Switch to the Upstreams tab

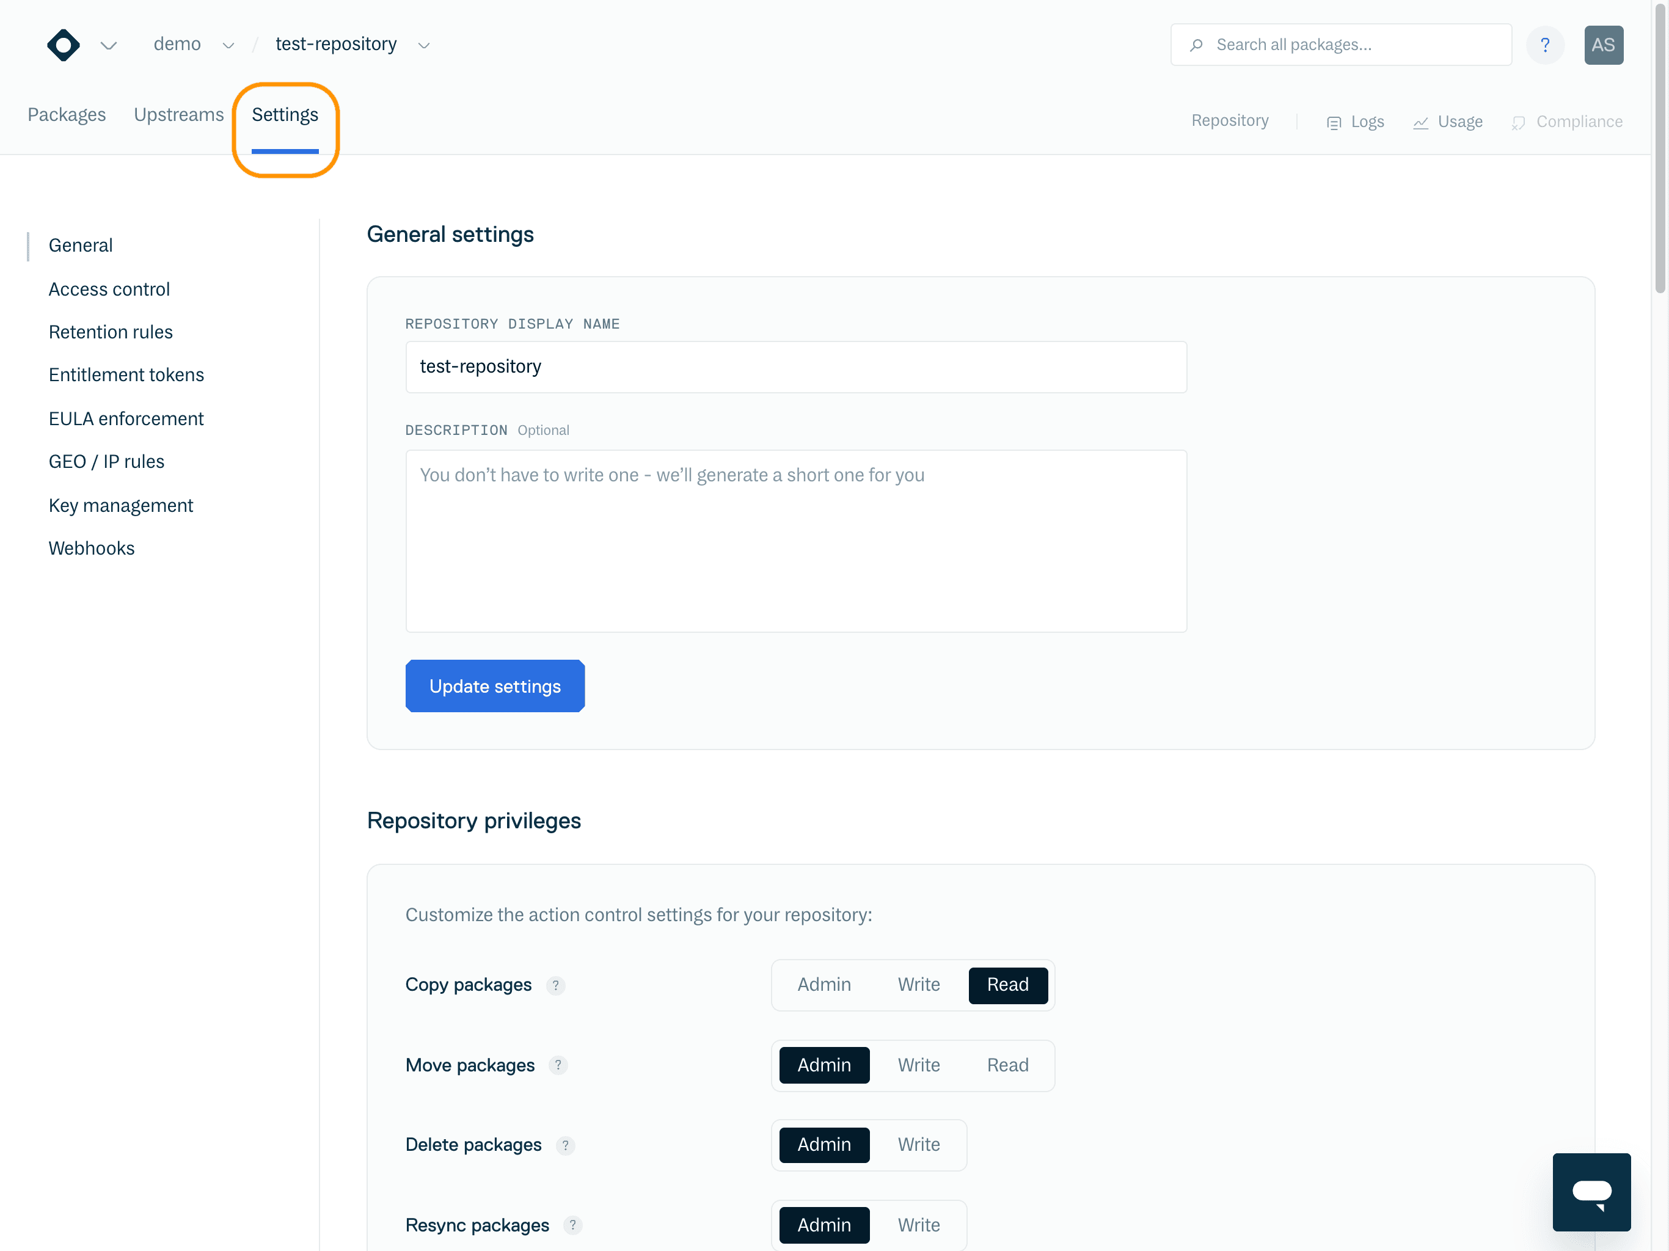[x=179, y=115]
